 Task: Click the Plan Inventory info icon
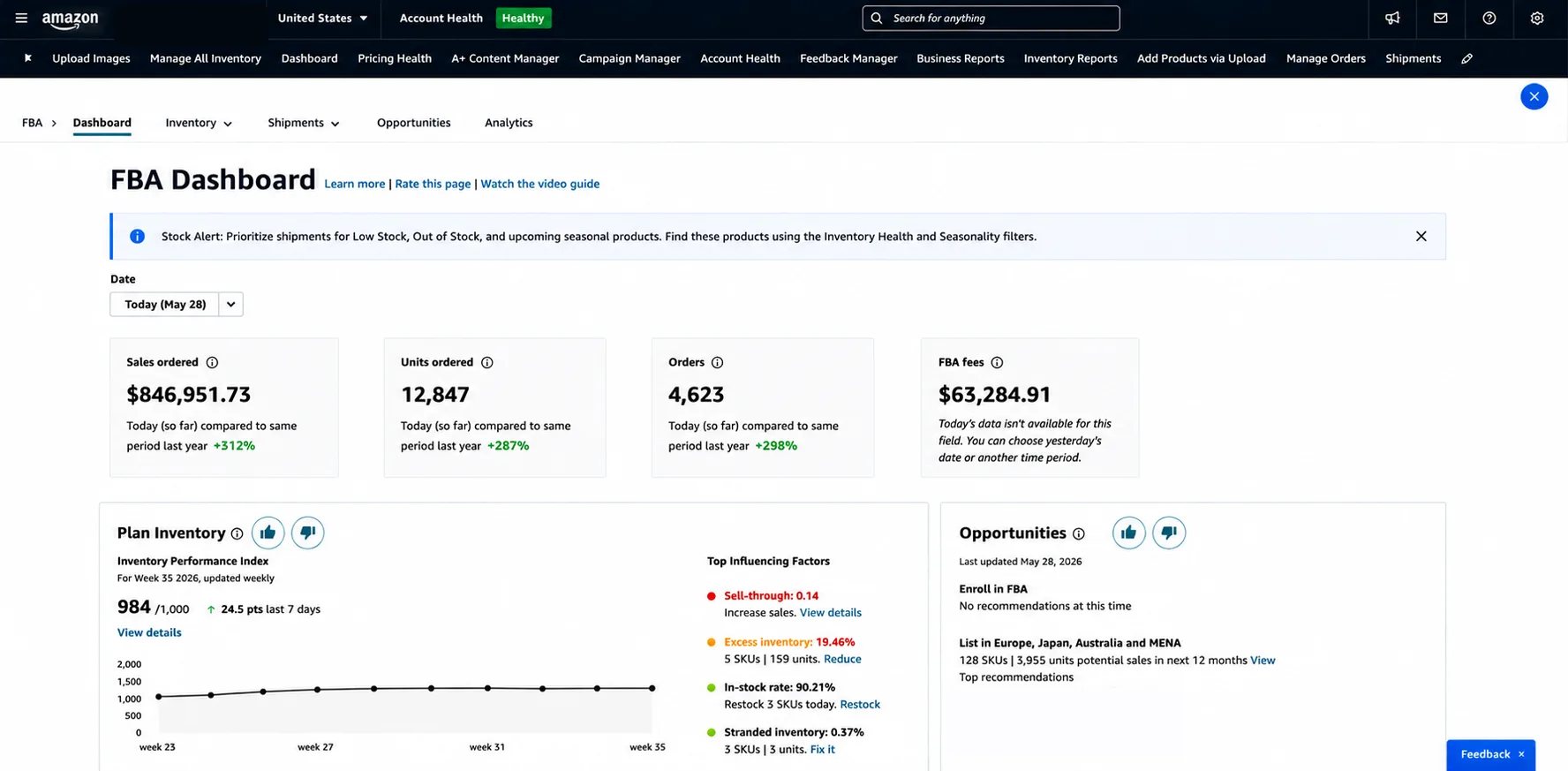(x=237, y=533)
